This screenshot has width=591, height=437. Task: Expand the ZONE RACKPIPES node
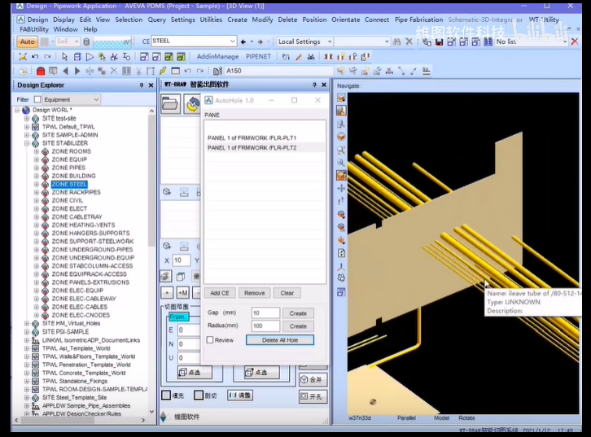37,192
